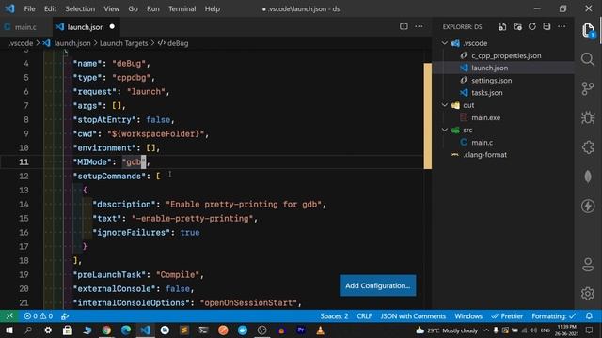
Task: Click the unsaved dot on launch.json tab
Action: [112, 27]
